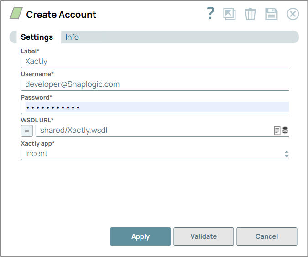Close the Create Account dialog
308x257 pixels.
(292, 14)
